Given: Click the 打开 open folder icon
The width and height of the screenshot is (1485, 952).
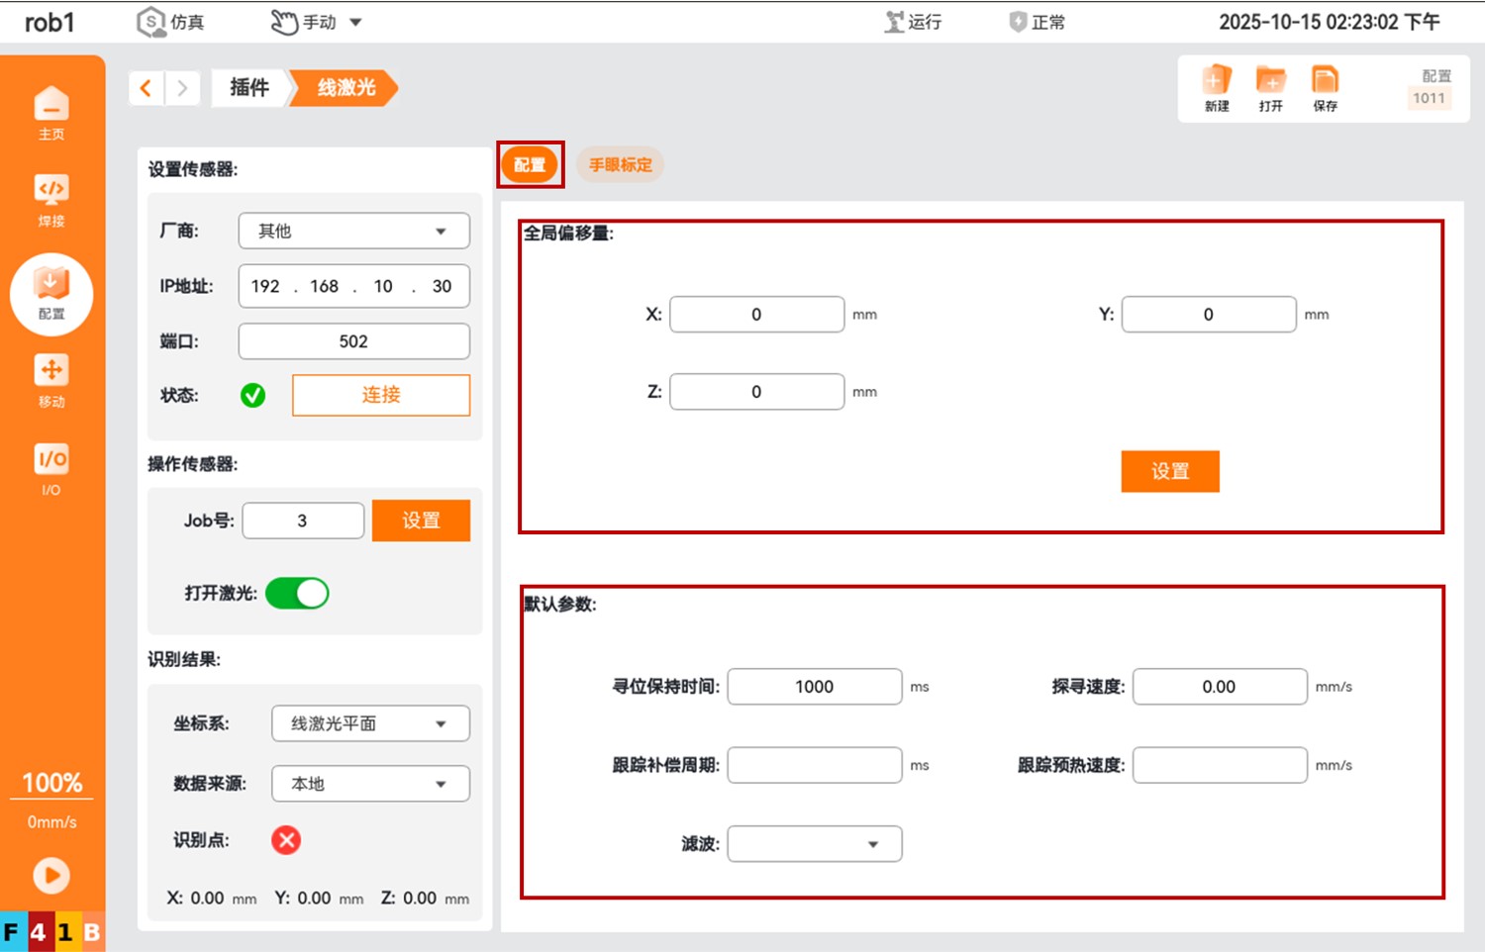Looking at the screenshot, I should pos(1270,88).
